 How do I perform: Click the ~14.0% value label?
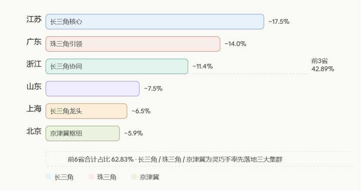pyautogui.click(x=235, y=44)
